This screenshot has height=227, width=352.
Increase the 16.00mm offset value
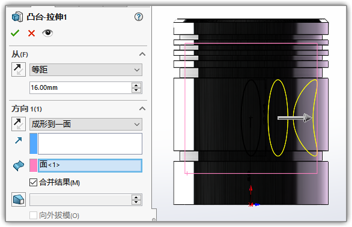coord(136,85)
